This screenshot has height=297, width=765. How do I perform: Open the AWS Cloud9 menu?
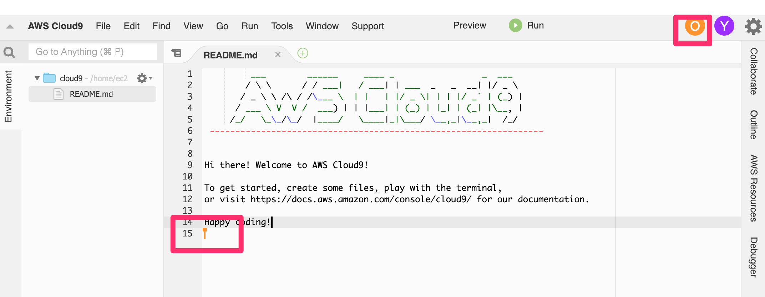click(x=55, y=26)
